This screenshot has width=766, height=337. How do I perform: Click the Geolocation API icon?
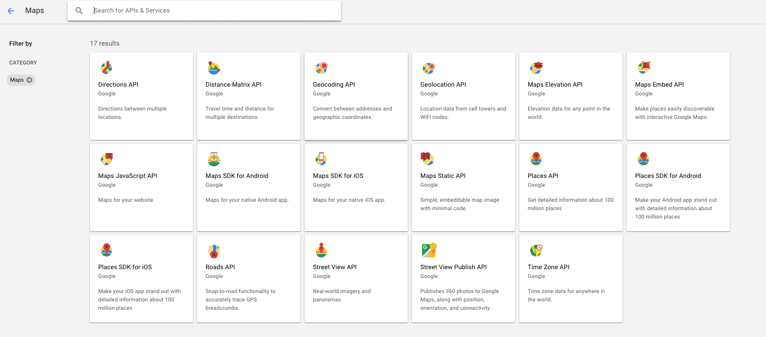429,67
